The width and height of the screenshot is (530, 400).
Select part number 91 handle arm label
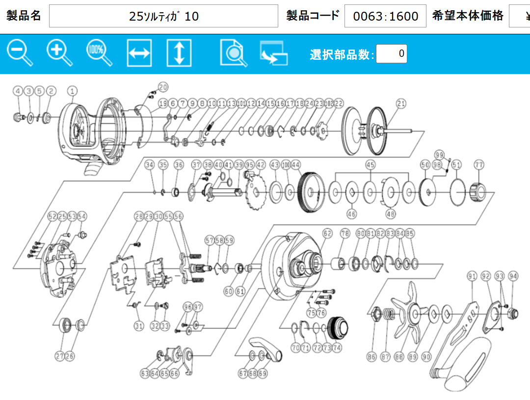click(472, 277)
